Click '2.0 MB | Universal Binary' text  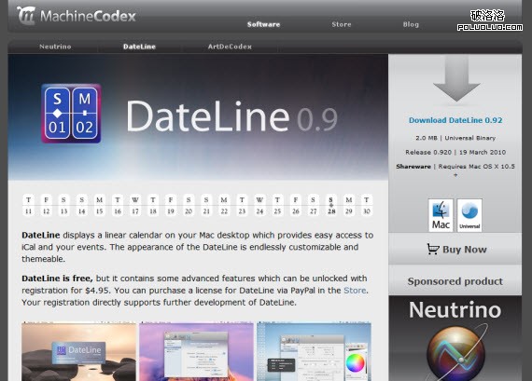click(455, 138)
